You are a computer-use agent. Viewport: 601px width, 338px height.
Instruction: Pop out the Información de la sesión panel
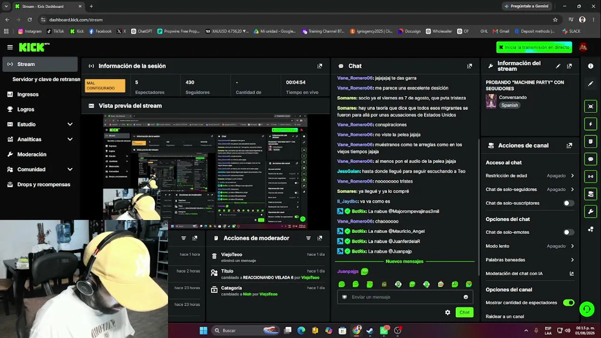click(x=320, y=66)
